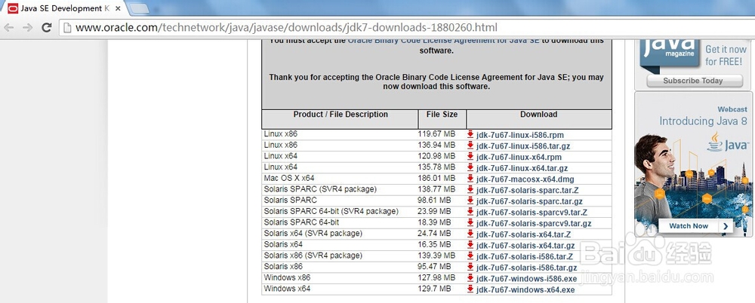Image resolution: width=755 pixels, height=303 pixels.
Task: Go back using browser back arrow
Action: point(8,27)
